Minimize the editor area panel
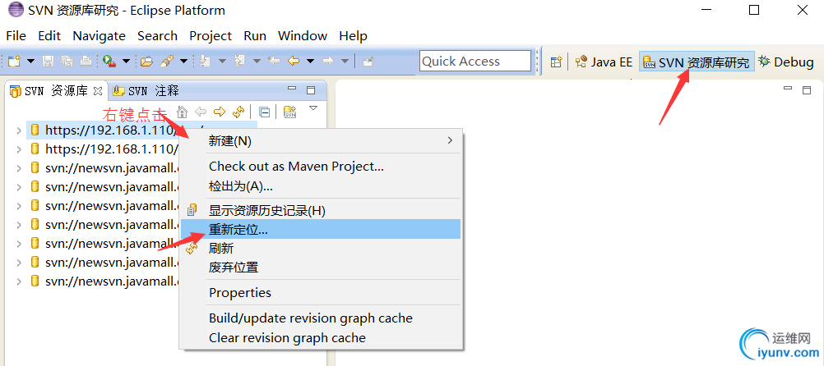 pyautogui.click(x=787, y=89)
